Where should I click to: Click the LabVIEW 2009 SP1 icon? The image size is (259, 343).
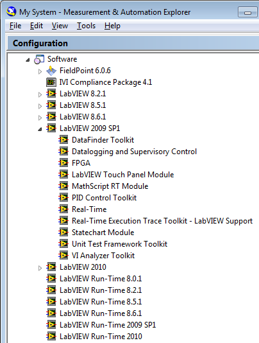(x=51, y=128)
